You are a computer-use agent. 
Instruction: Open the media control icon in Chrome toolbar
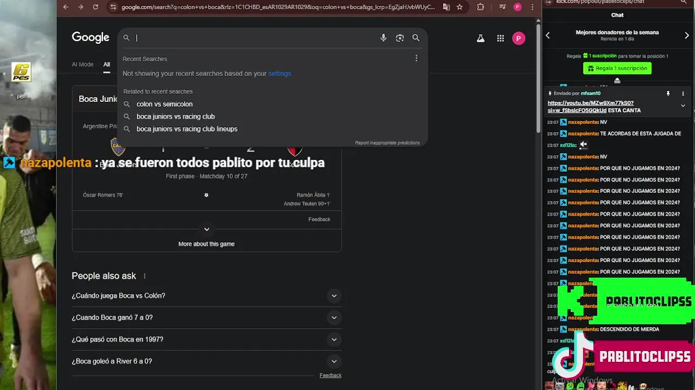click(502, 7)
